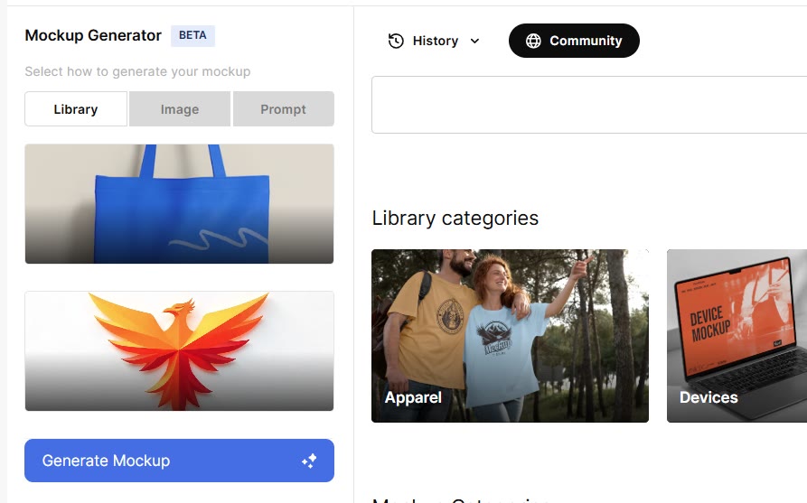Click the BETA badge
The image size is (807, 503).
coord(192,35)
